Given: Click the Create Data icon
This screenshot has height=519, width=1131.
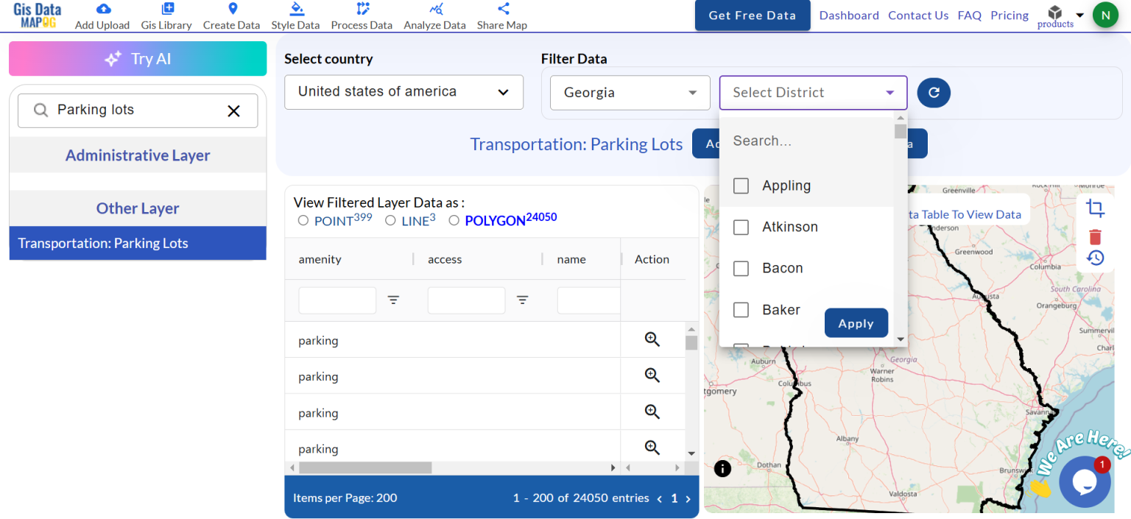Looking at the screenshot, I should coord(231,10).
